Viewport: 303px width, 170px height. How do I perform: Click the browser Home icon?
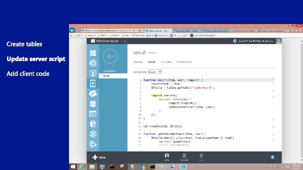pos(292,31)
